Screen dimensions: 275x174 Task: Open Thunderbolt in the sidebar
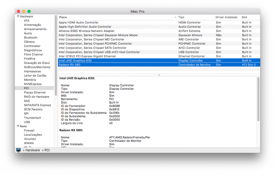click(32, 118)
